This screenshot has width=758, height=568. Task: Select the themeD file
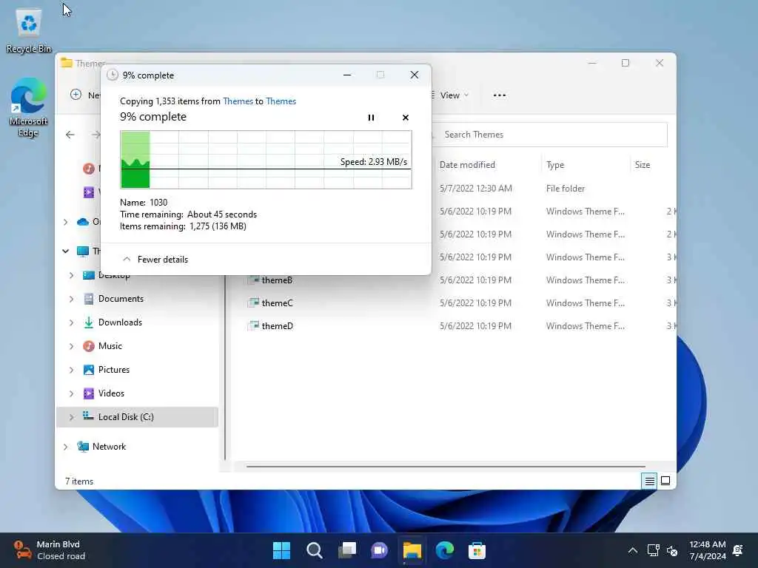click(277, 326)
